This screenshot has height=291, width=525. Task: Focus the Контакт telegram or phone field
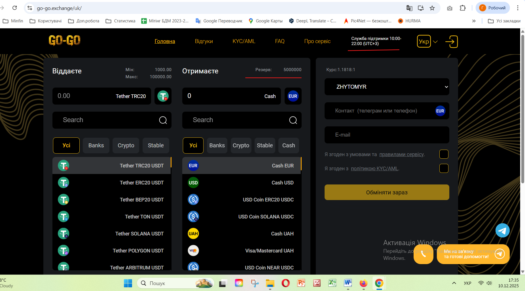387,111
